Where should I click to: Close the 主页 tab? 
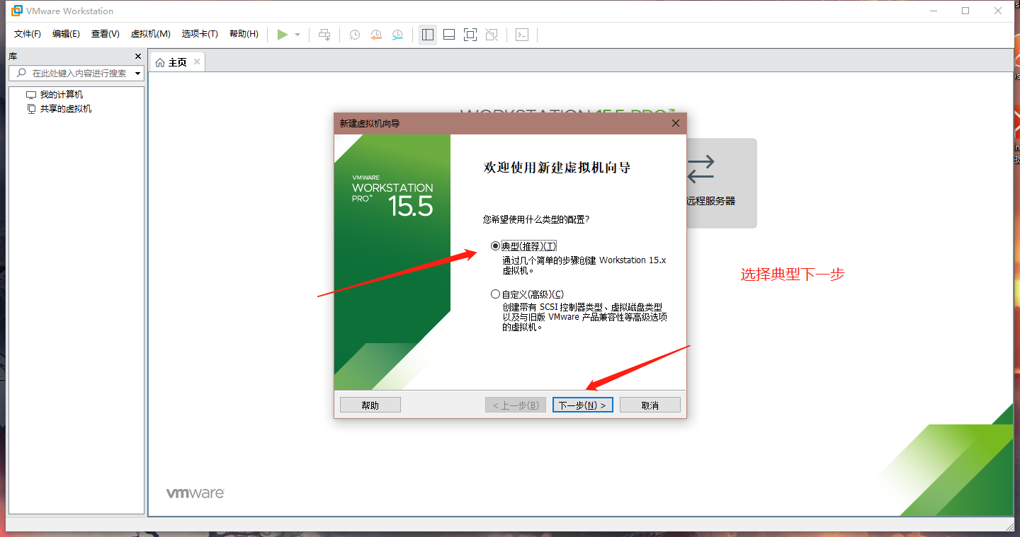tap(197, 62)
